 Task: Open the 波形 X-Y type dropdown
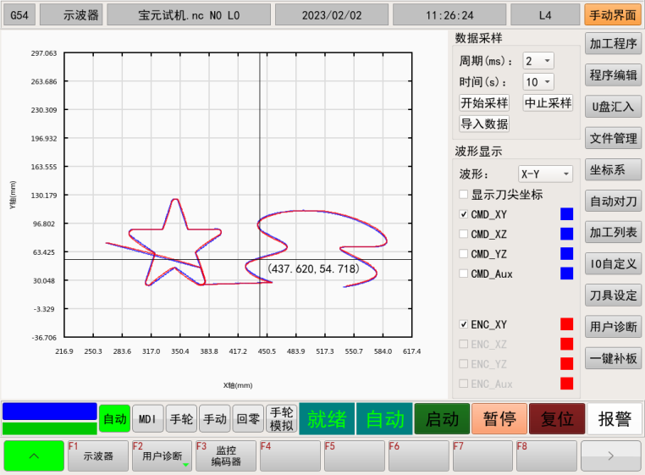click(x=545, y=174)
